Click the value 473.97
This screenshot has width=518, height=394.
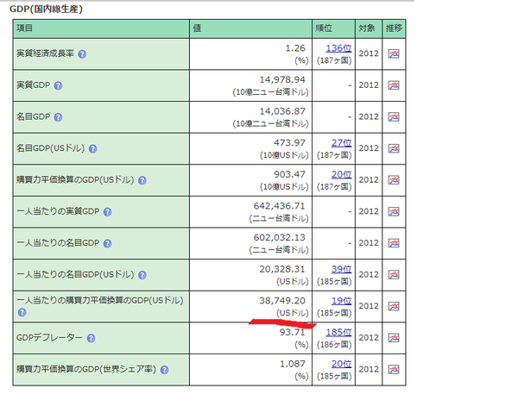point(289,143)
